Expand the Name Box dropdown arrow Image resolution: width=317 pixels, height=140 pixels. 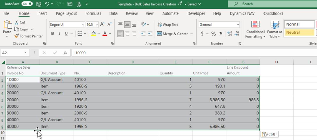click(25, 53)
